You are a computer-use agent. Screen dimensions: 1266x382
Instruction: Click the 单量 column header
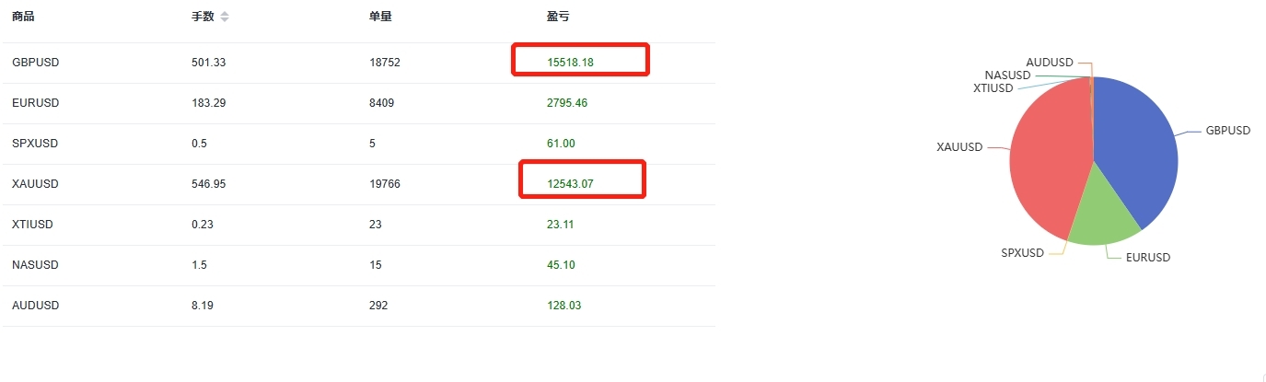tap(380, 17)
